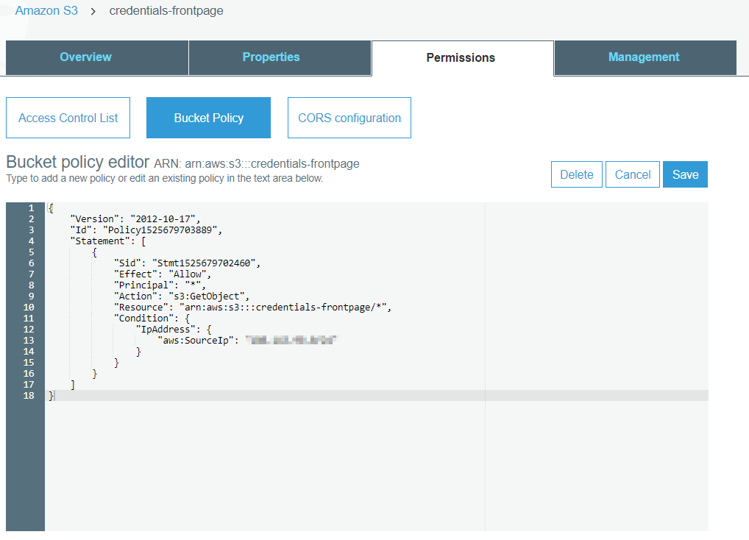This screenshot has width=749, height=540.
Task: Place cursor on the "Version" line
Action: pyautogui.click(x=135, y=219)
